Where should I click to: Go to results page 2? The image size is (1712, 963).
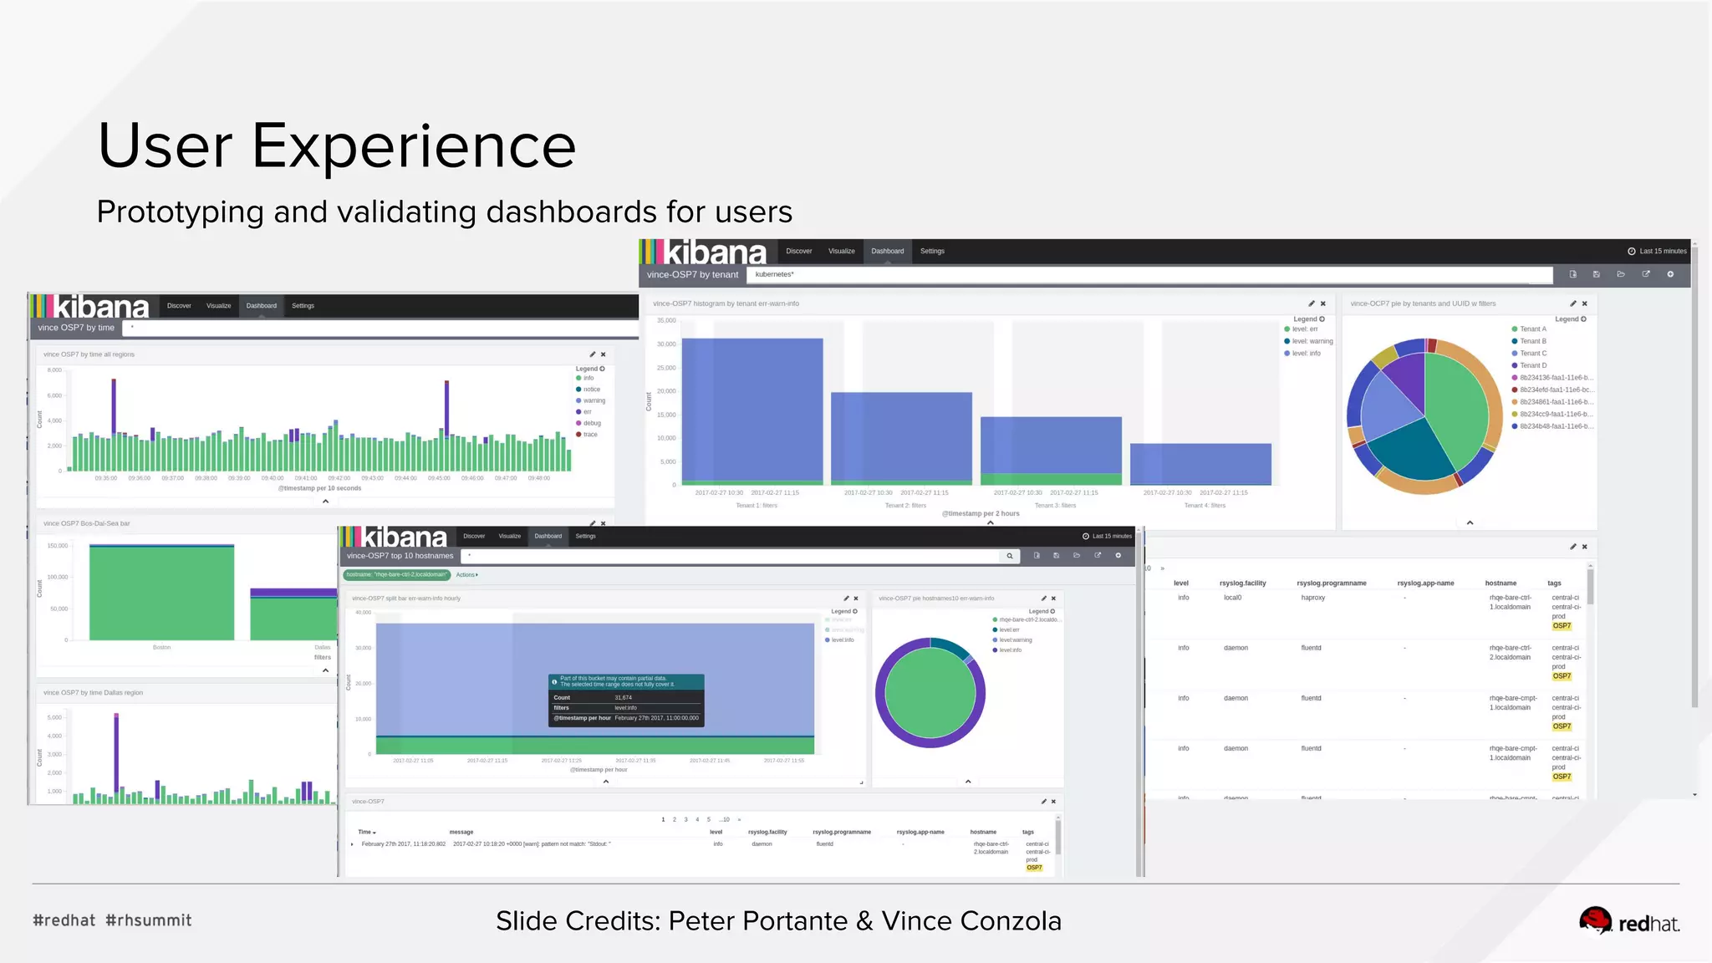coord(675,820)
